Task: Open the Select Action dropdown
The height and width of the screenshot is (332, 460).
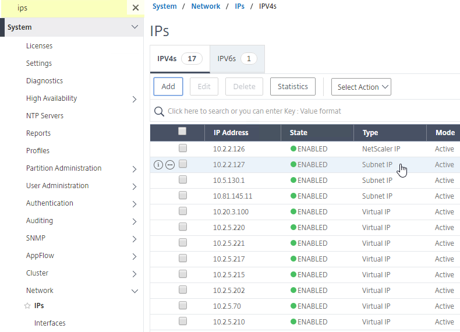Action: [x=361, y=87]
